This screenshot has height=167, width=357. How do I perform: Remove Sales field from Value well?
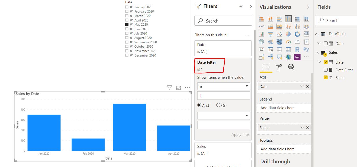click(x=307, y=128)
